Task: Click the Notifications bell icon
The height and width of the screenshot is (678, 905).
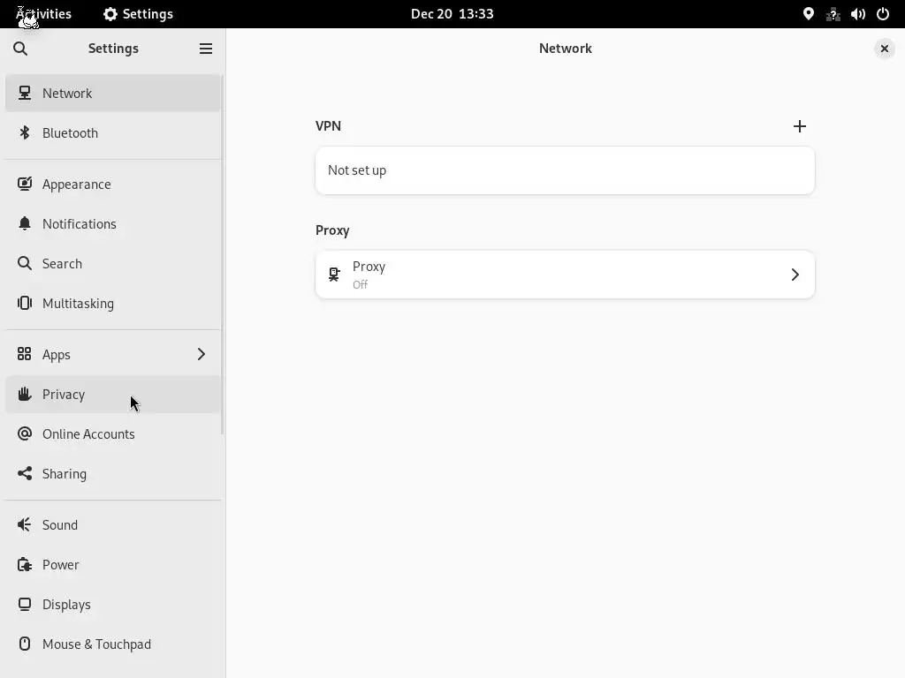Action: click(x=24, y=223)
